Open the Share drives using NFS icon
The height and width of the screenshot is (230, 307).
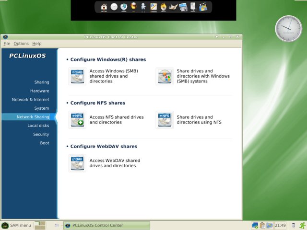165,120
